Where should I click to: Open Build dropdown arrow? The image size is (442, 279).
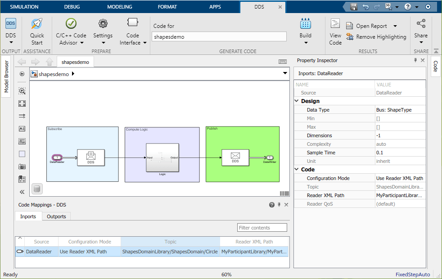306,43
